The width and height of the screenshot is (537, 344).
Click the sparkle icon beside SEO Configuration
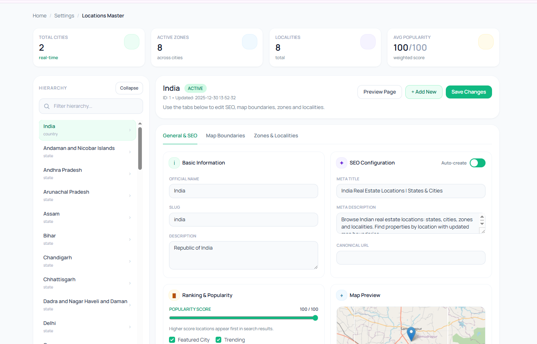tap(341, 162)
